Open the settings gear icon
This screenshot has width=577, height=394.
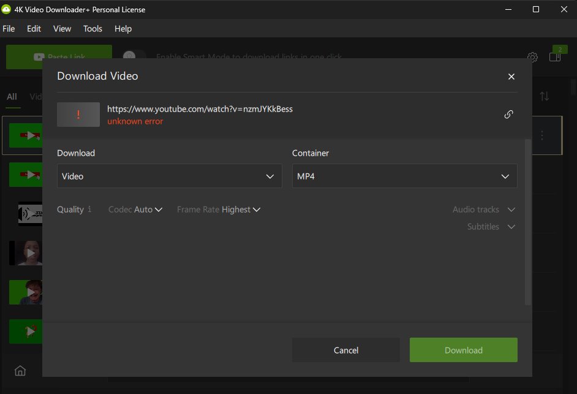532,57
